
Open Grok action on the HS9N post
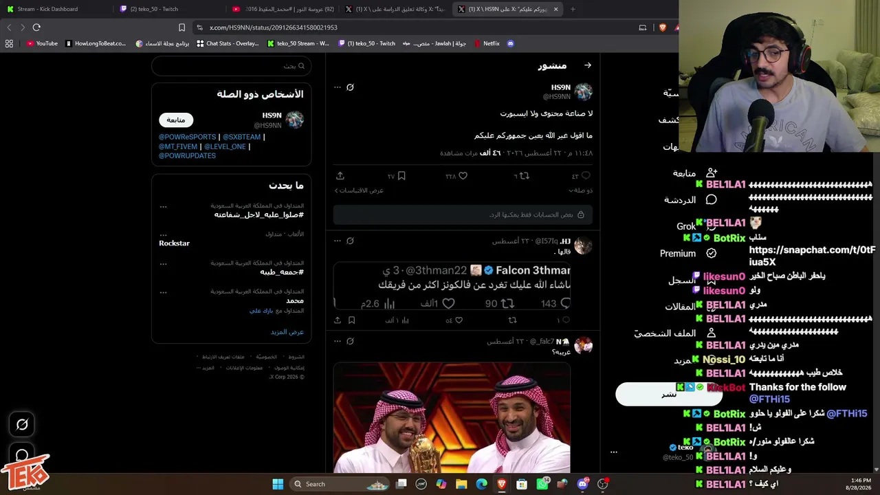click(x=350, y=87)
